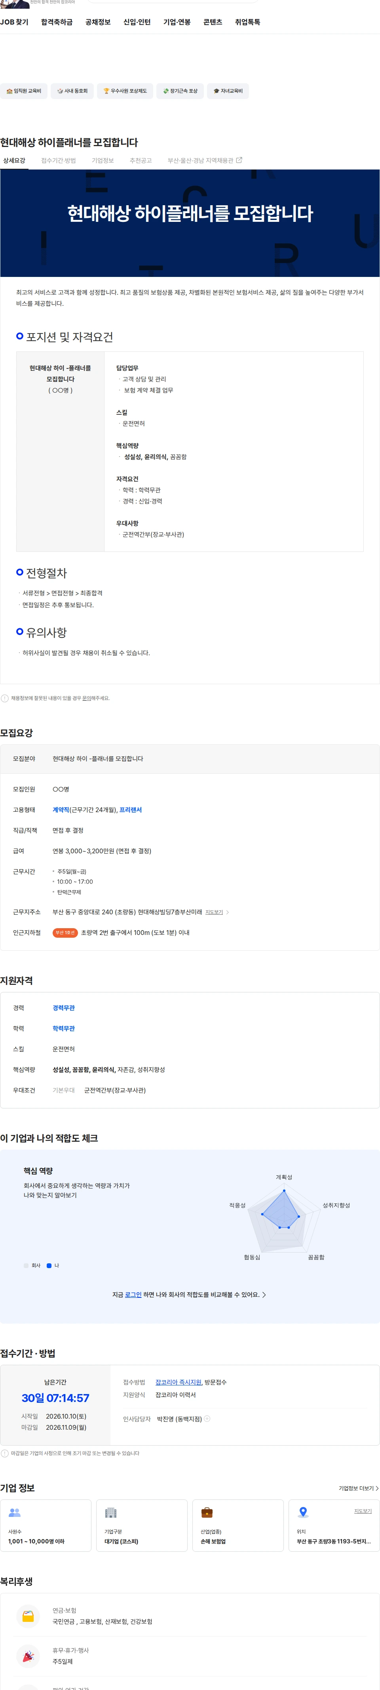380x1690 pixels.
Task: Switch to the 추천공고 tab
Action: click(x=140, y=161)
